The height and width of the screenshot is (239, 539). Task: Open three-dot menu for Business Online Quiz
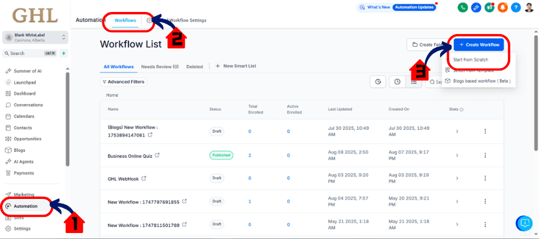click(x=485, y=155)
